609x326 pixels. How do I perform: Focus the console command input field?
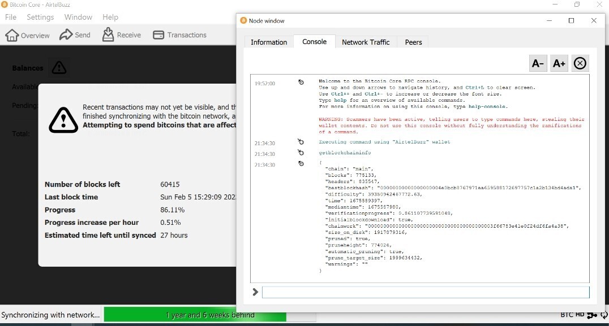[x=426, y=292]
